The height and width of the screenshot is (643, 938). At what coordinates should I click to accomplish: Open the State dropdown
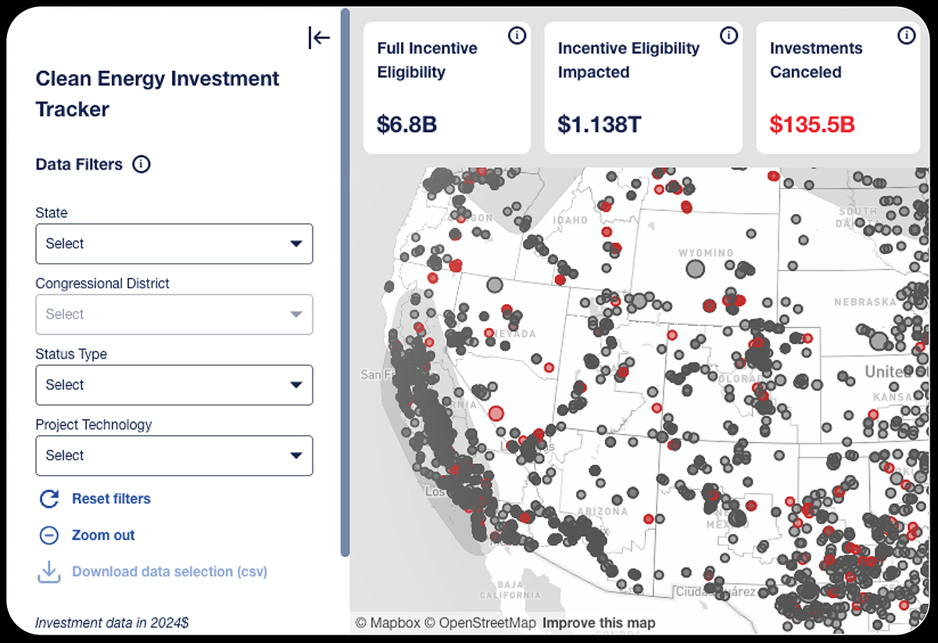174,244
